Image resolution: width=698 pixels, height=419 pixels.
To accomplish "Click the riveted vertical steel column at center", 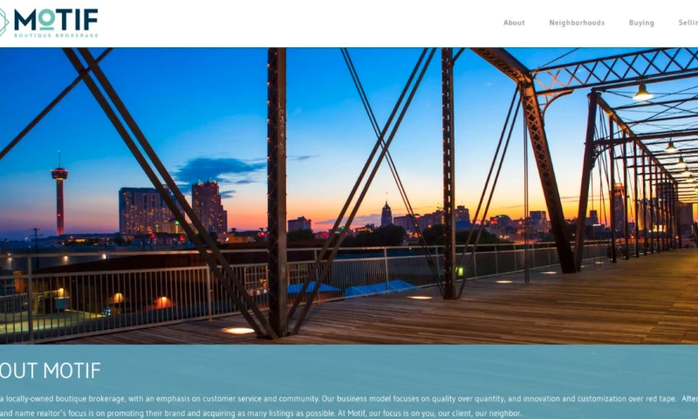I will (277, 191).
